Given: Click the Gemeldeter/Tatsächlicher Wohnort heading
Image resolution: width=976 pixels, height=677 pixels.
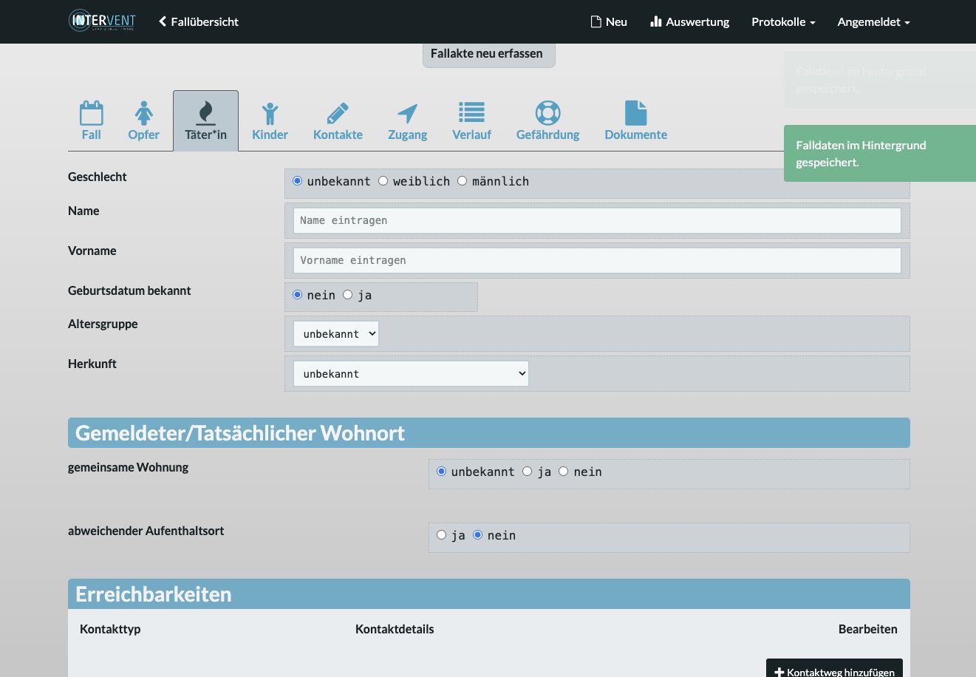Looking at the screenshot, I should tap(240, 433).
